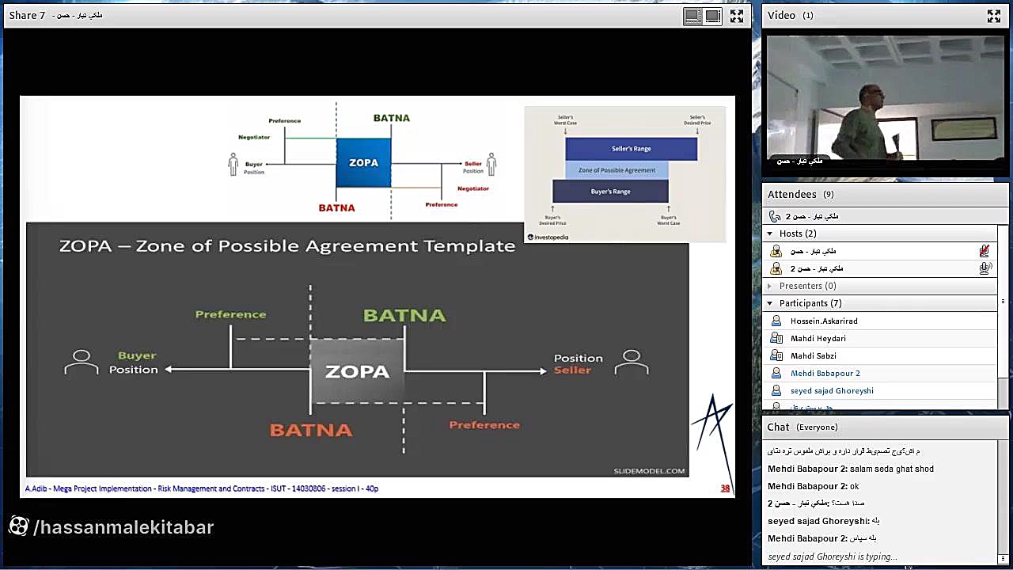Click the green BATNA label in dark diagram
Image resolution: width=1013 pixels, height=570 pixels.
click(x=404, y=316)
